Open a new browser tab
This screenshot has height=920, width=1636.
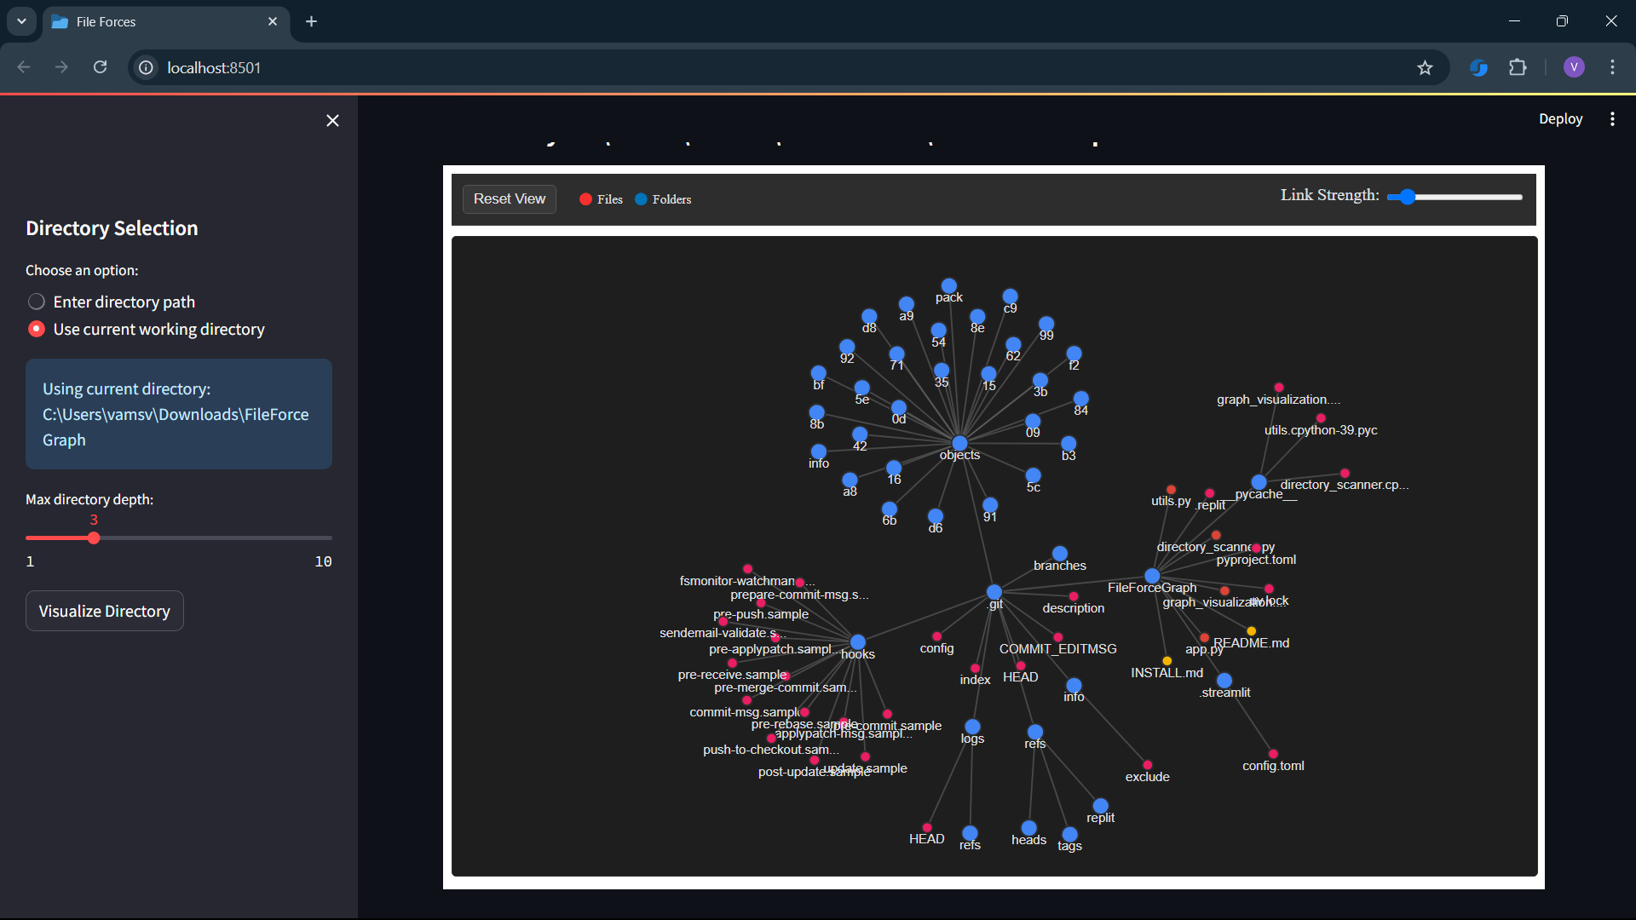(311, 21)
